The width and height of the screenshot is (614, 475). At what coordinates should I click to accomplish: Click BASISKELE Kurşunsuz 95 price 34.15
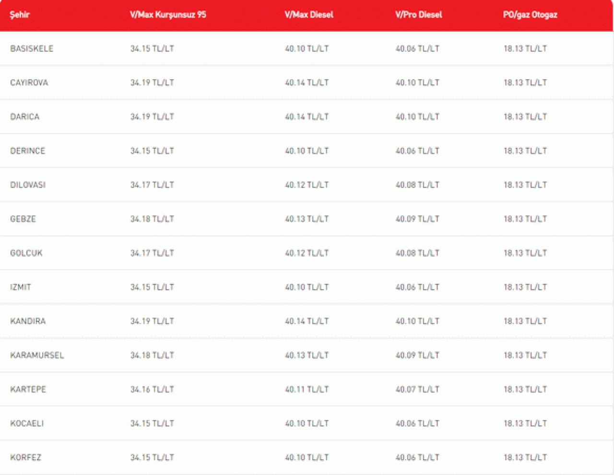click(152, 48)
